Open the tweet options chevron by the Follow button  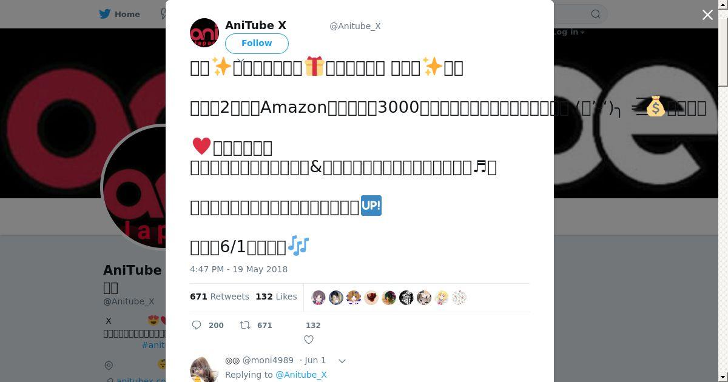240,61
